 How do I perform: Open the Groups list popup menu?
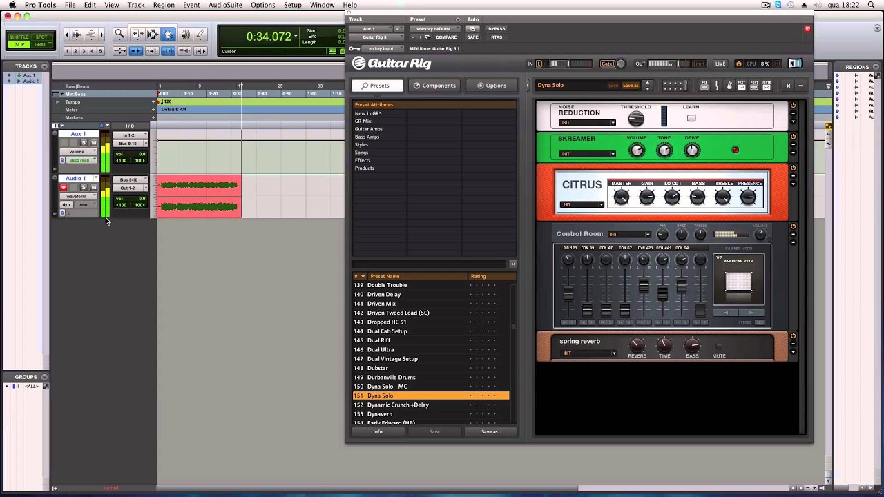tap(45, 377)
